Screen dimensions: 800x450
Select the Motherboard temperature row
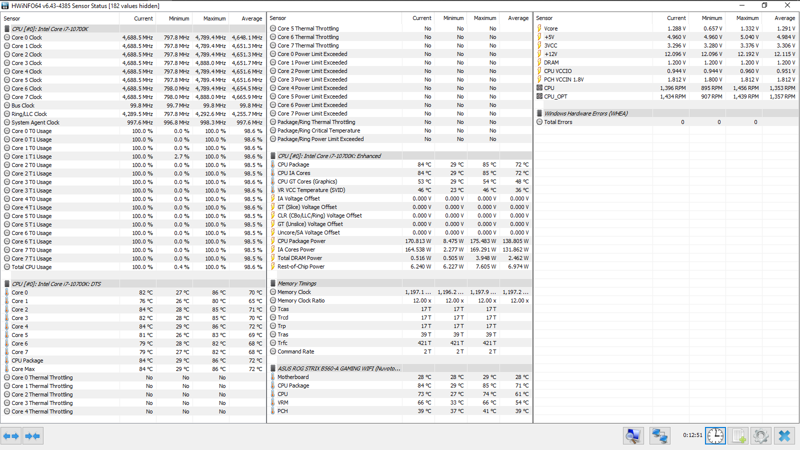click(399, 377)
